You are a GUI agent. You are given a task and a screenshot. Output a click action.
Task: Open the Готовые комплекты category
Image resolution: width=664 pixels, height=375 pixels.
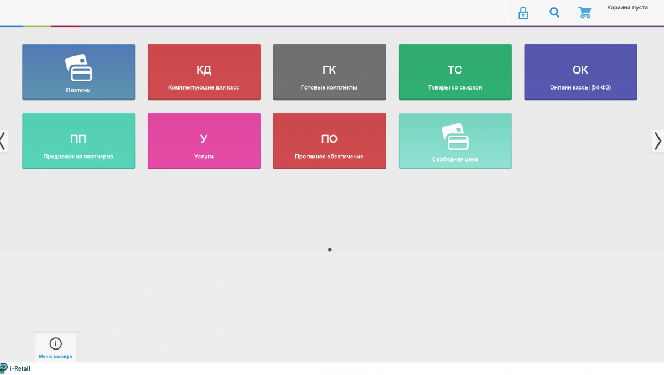[329, 72]
